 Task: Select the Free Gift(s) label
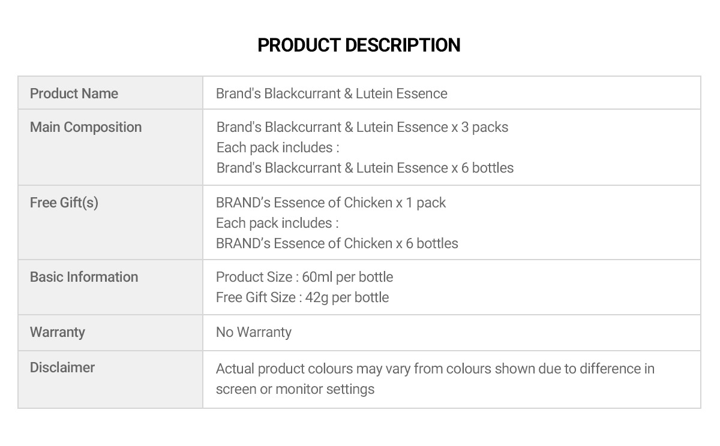coord(64,203)
